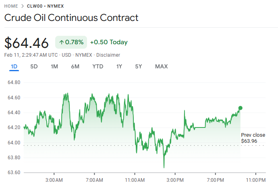Screen dimensions: 278x187
Task: Show the MAX chart range
Action: [161, 66]
